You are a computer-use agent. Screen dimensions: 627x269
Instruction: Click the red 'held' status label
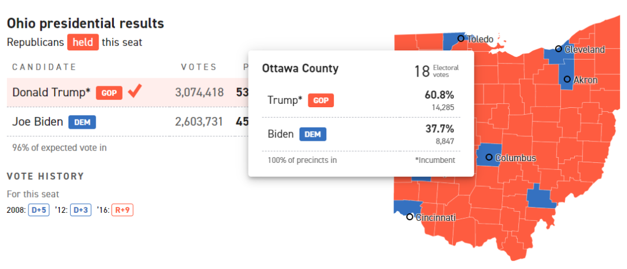point(82,42)
